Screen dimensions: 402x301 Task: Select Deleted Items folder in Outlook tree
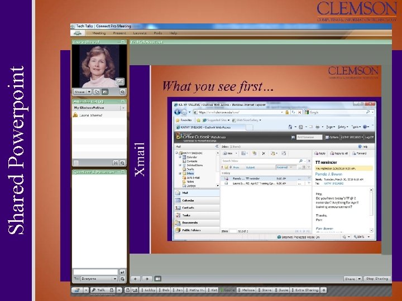[195, 166]
